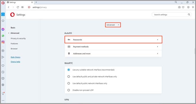Select Use any suitable network interface

click(x=69, y=70)
